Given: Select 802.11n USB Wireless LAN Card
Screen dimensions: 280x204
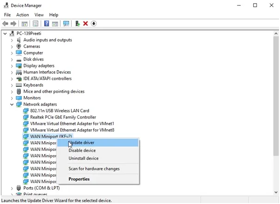Looking at the screenshot, I should 60,111.
